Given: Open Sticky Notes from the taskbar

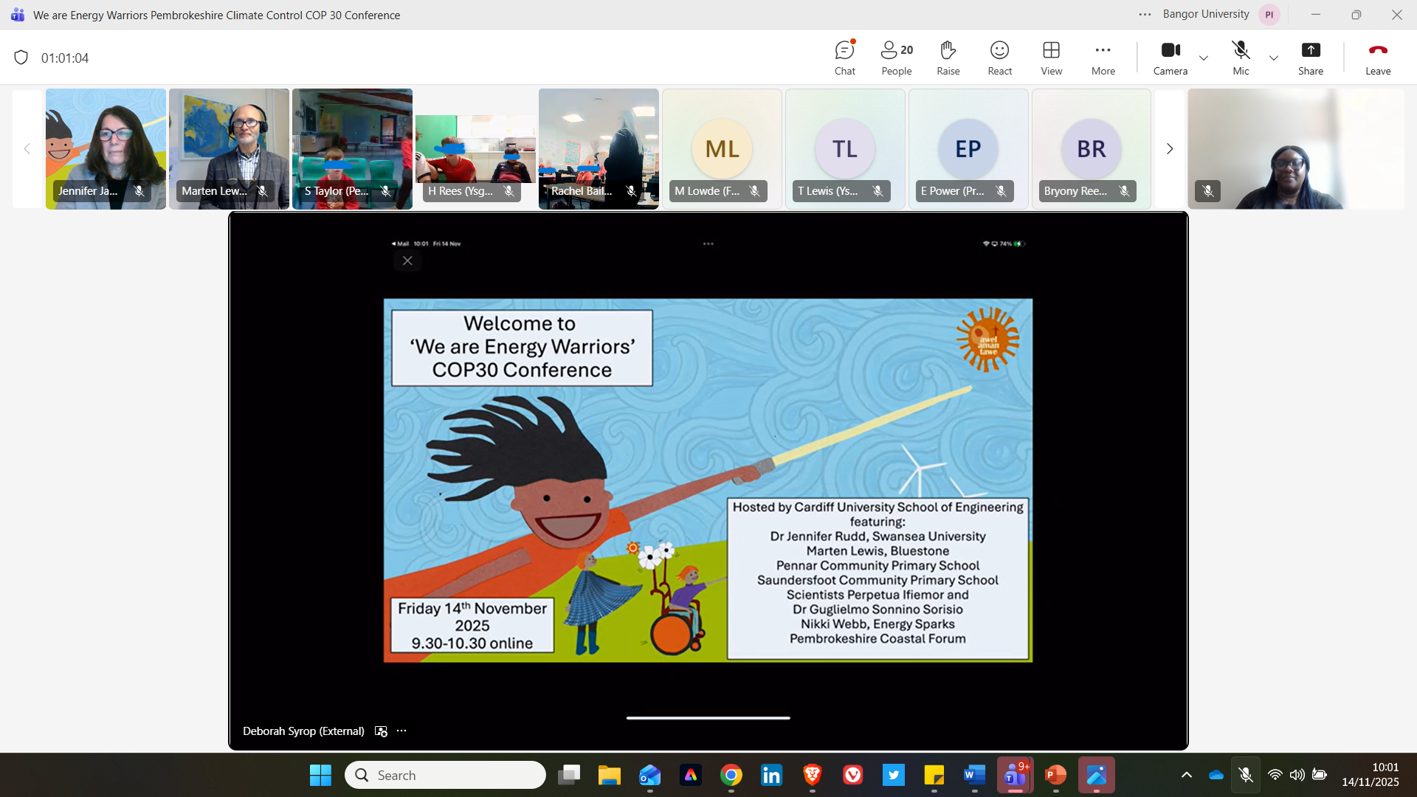Looking at the screenshot, I should pos(934,776).
